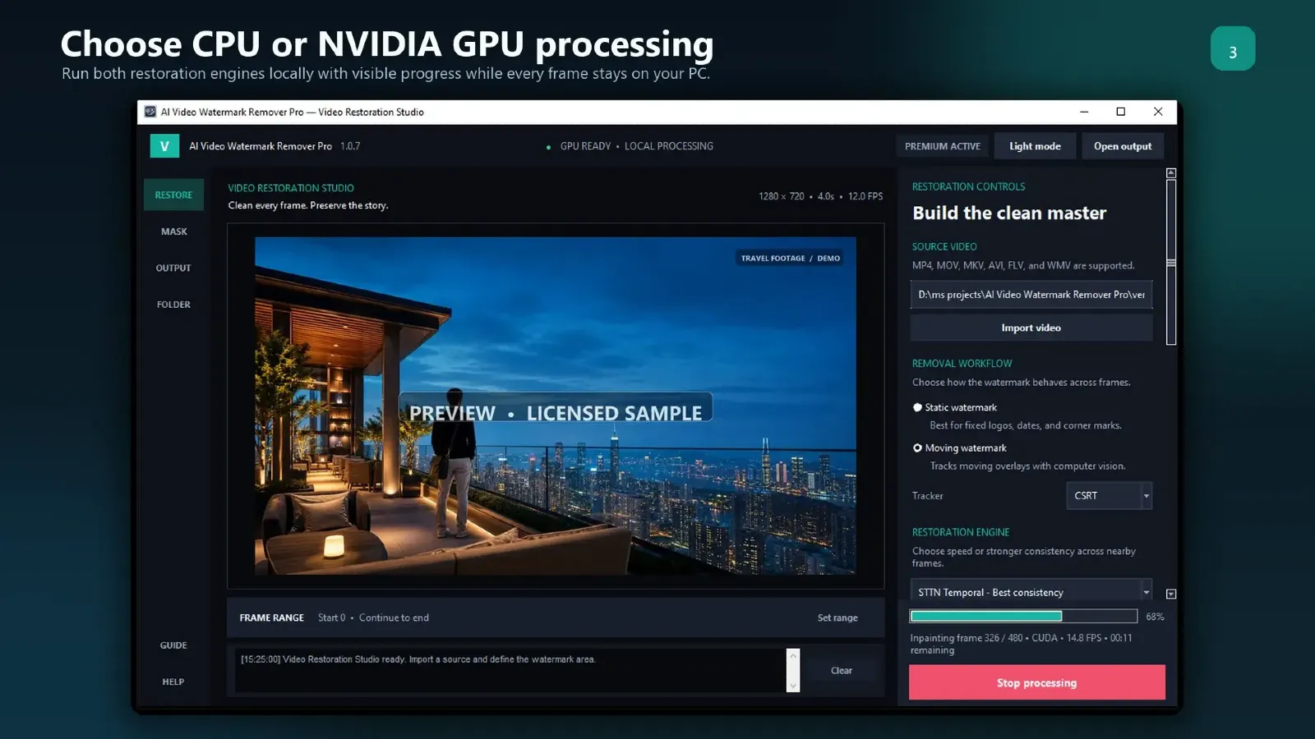Click the Import video button
1315x739 pixels.
(x=1031, y=328)
